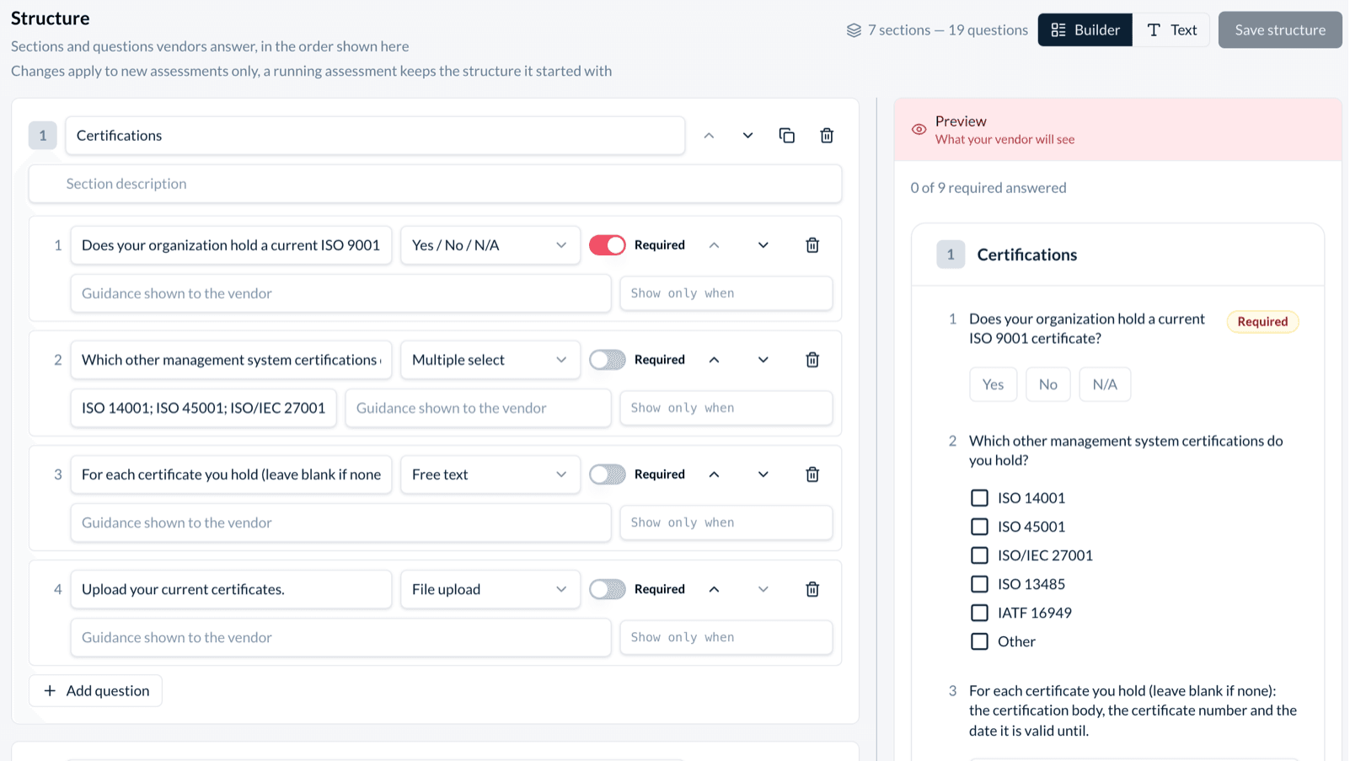Switch to Text view
The image size is (1350, 761).
(x=1171, y=30)
